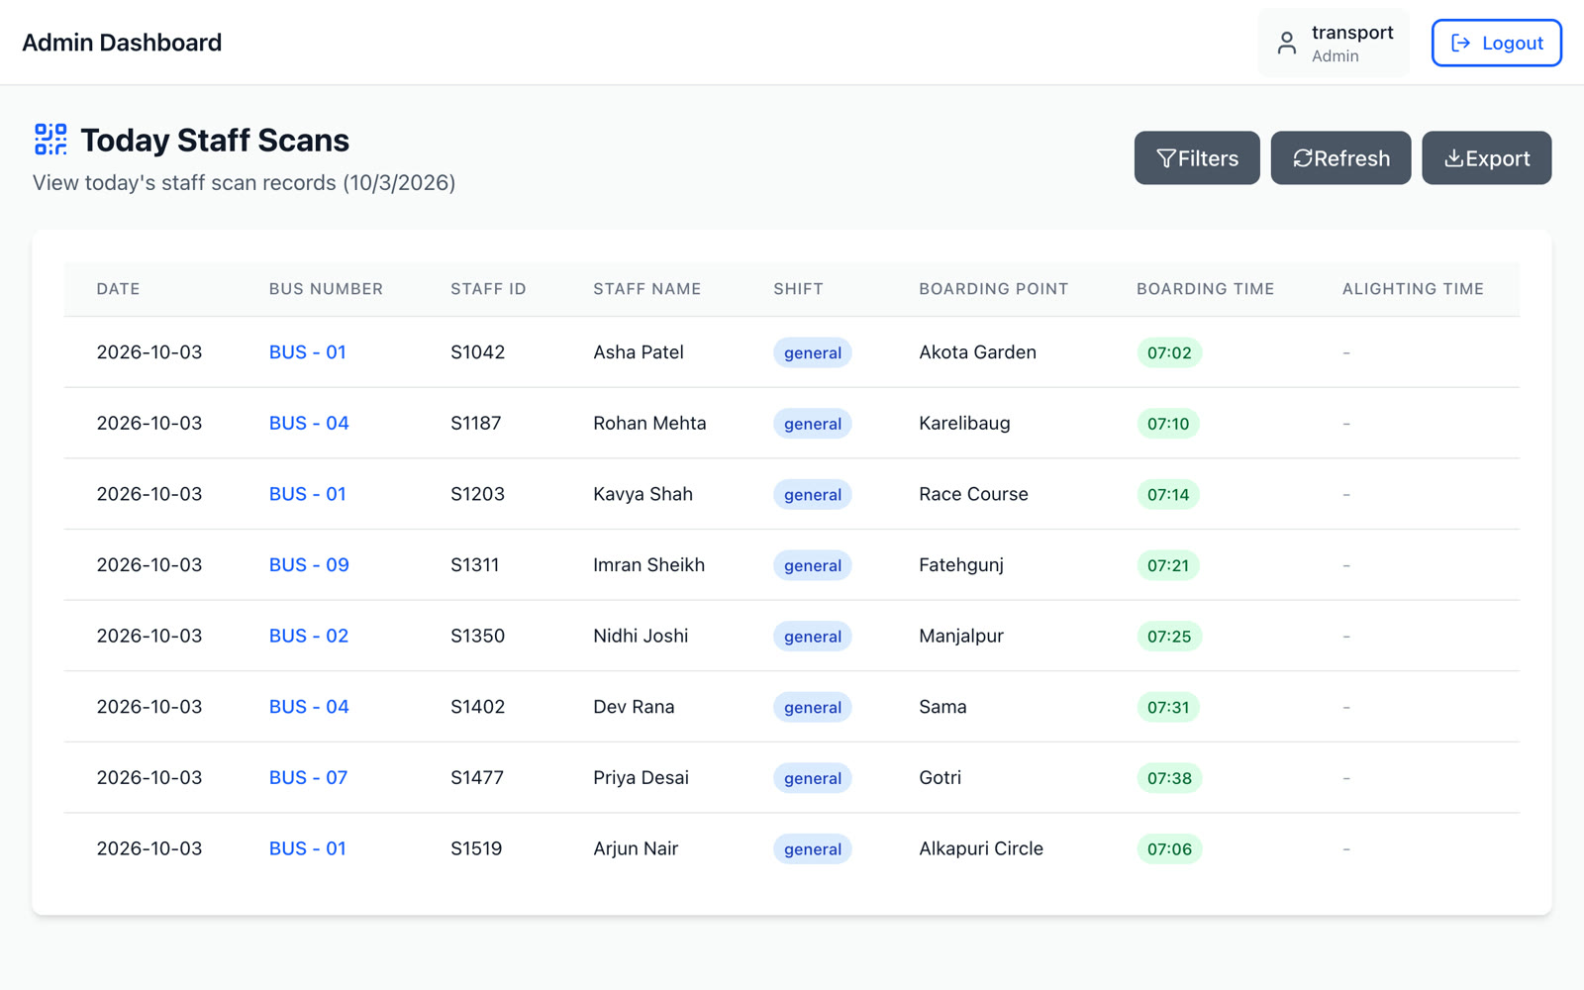1584x990 pixels.
Task: Log out of the admin dashboard
Action: (x=1496, y=43)
